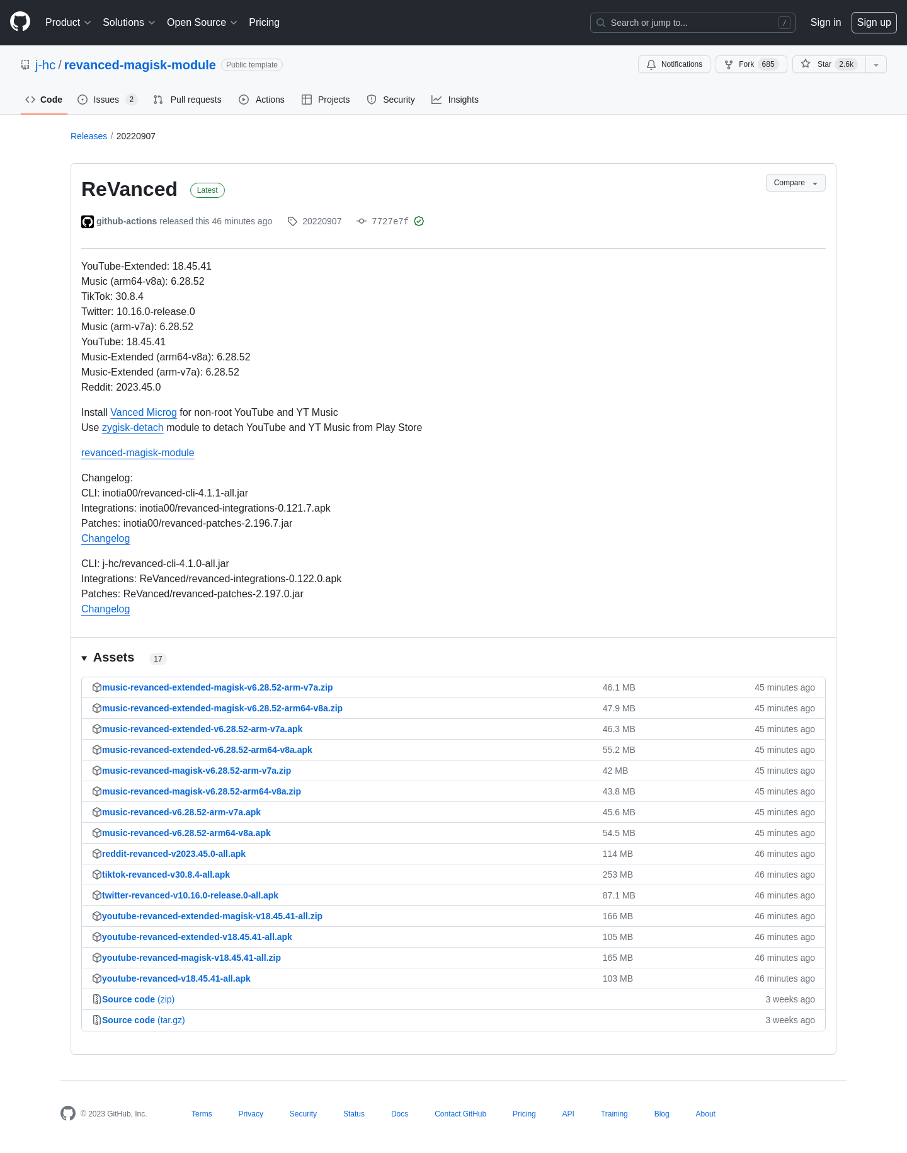Go to the Insights tab

tap(455, 100)
